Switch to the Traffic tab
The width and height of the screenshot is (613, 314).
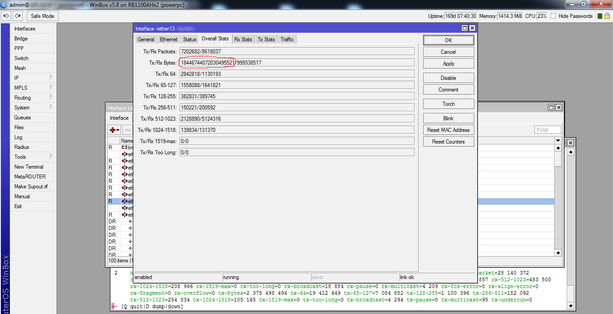coord(287,39)
